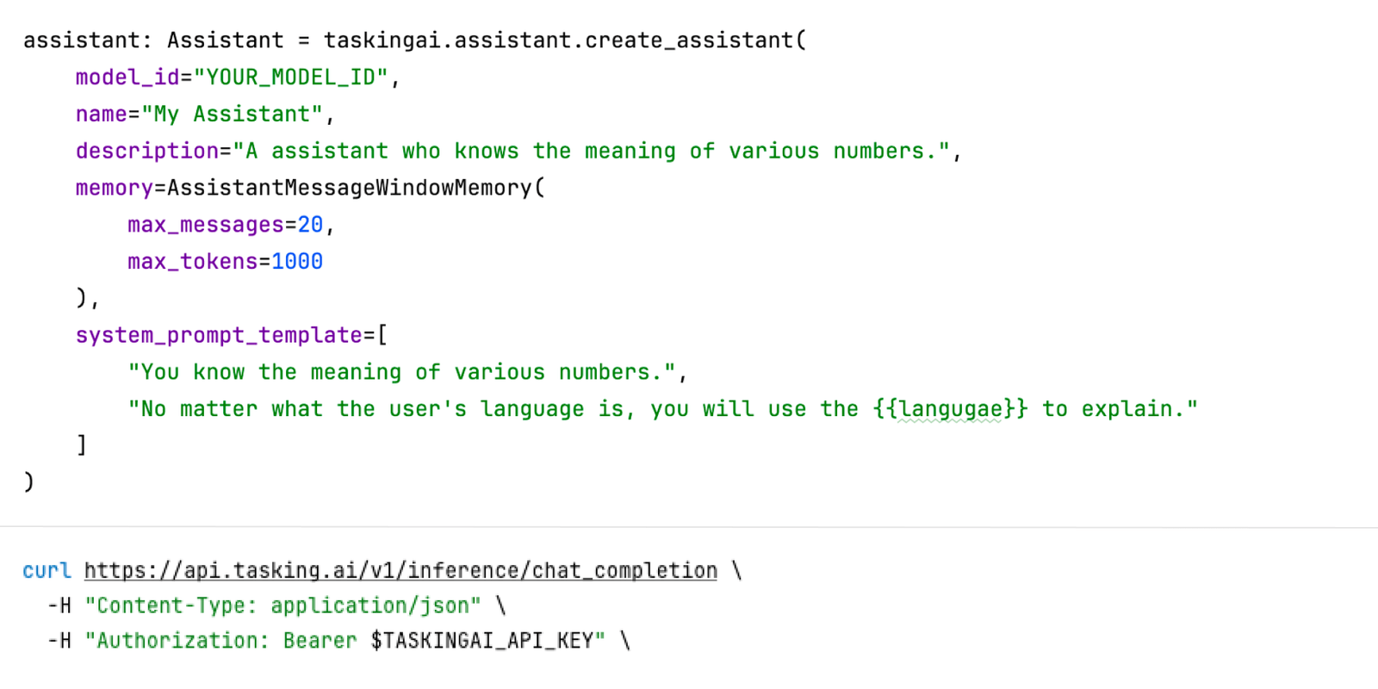Click the $TASKINGAI_API_KEY variable
1378x689 pixels.
[x=481, y=642]
